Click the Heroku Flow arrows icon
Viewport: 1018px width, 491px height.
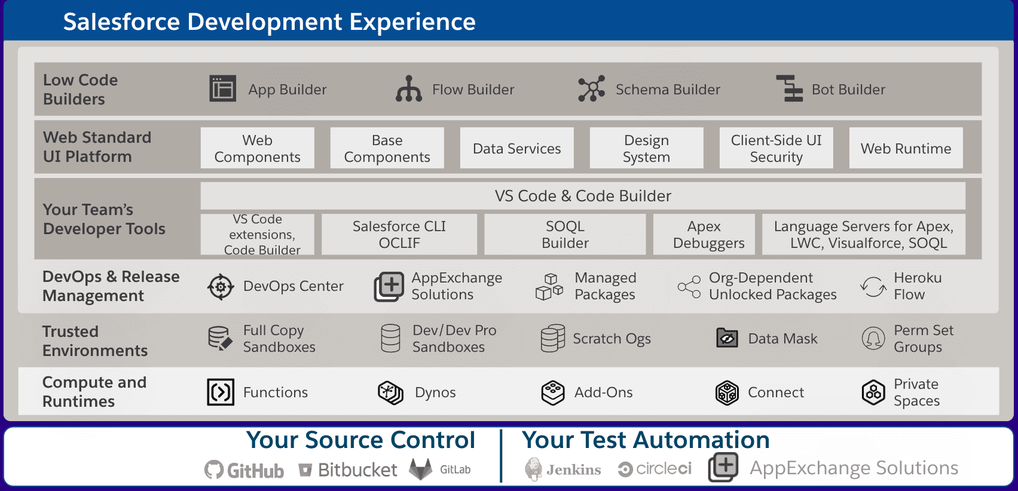(x=873, y=287)
